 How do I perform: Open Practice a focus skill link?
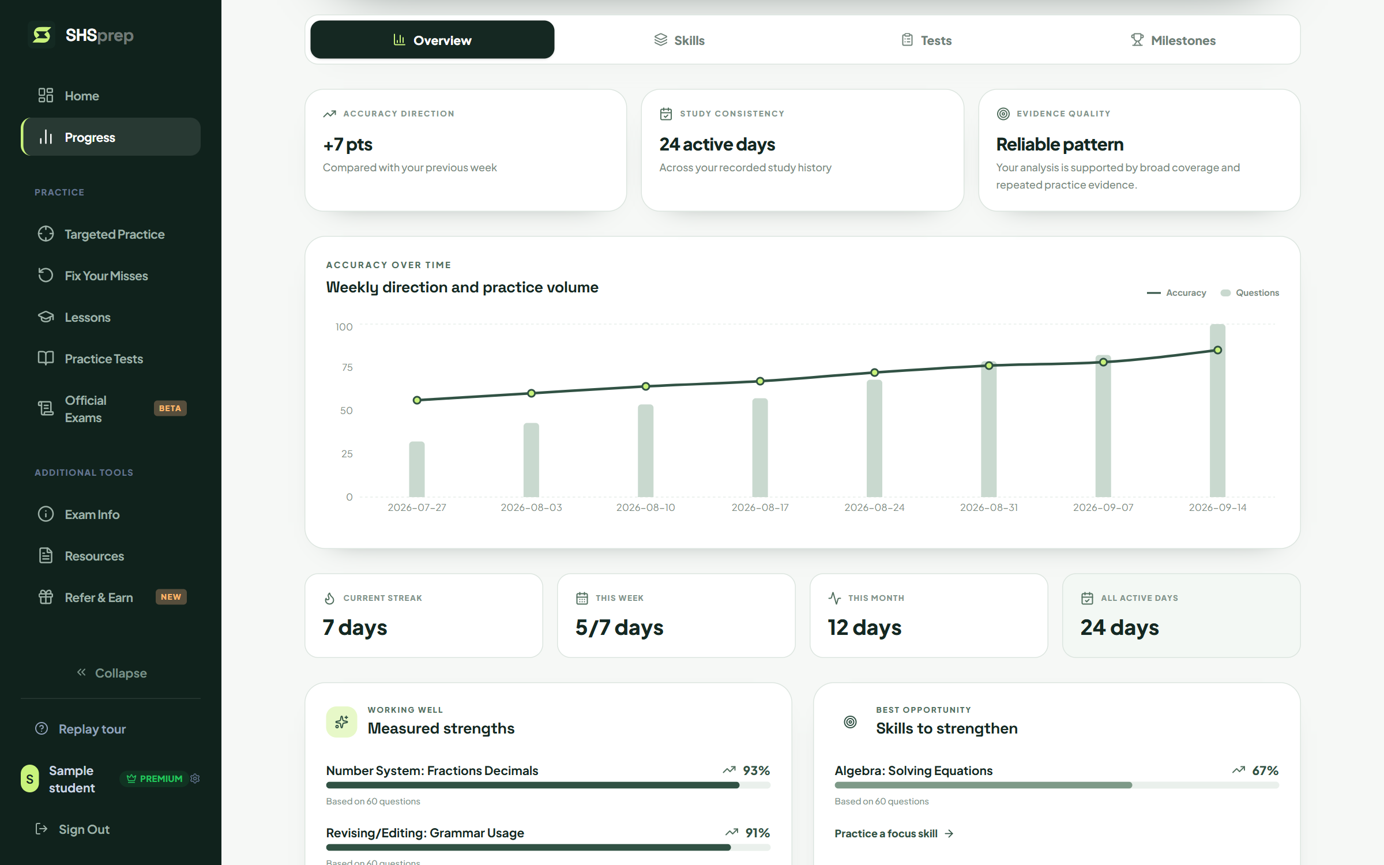pyautogui.click(x=894, y=834)
